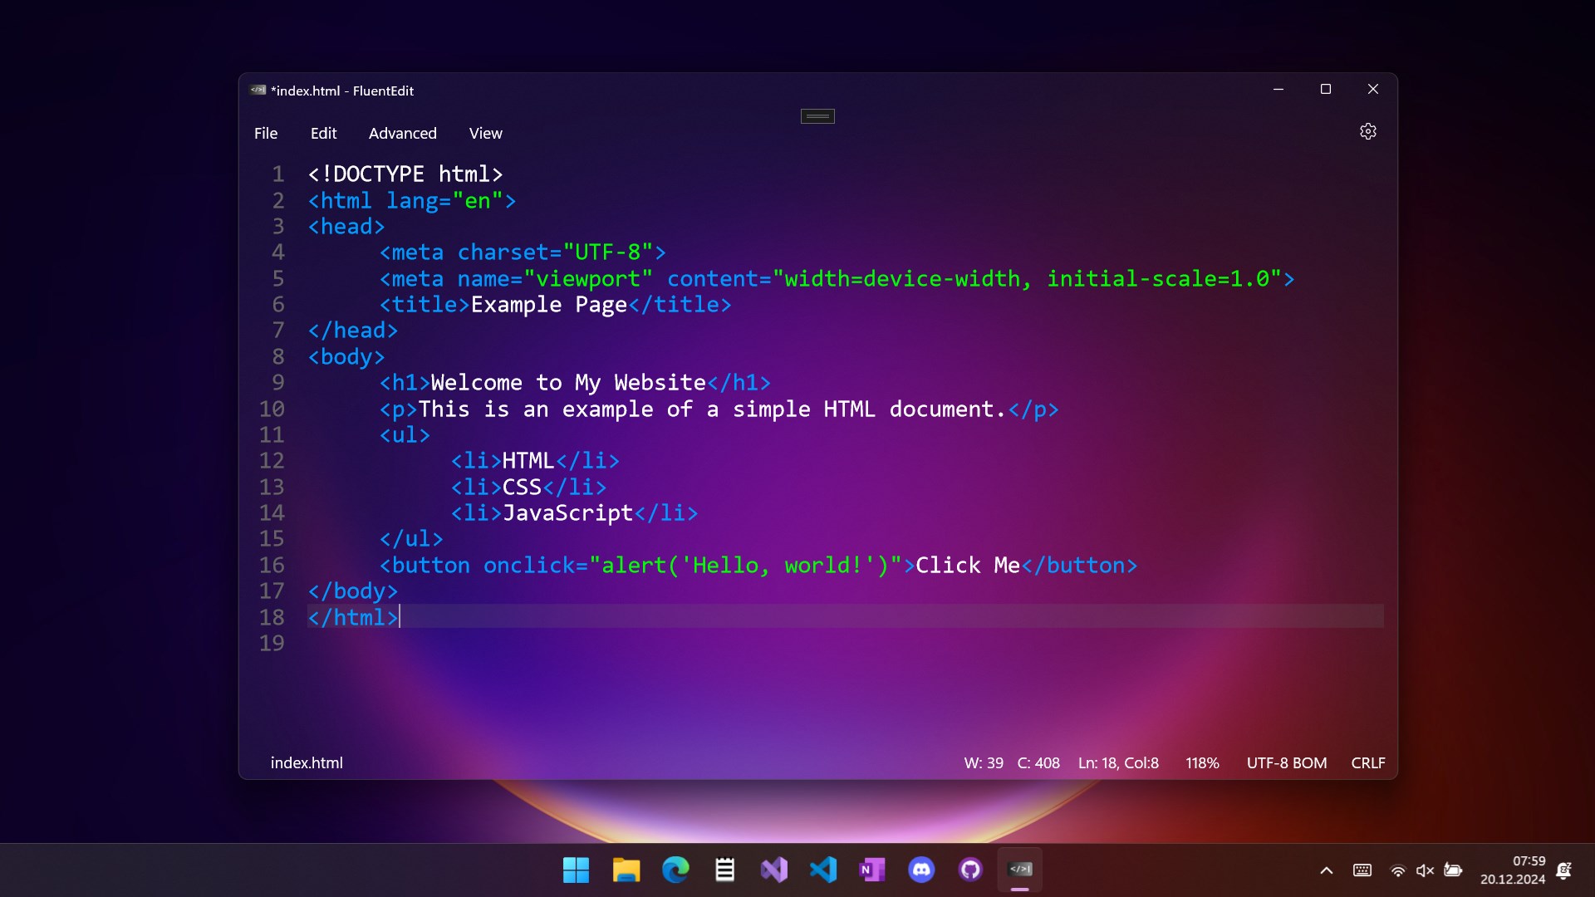Viewport: 1595px width, 897px height.
Task: Click the 118% zoom level indicator
Action: 1202,762
